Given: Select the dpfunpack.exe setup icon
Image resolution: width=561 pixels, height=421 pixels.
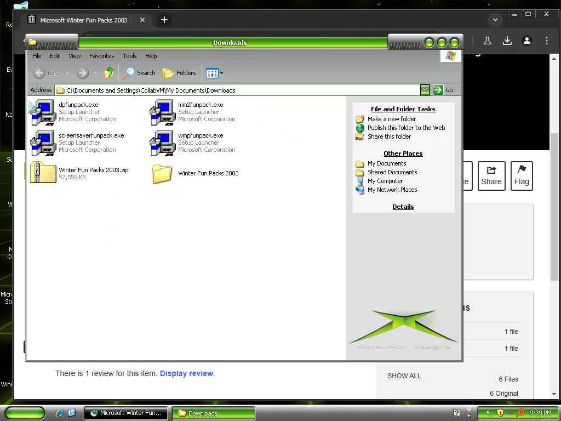Looking at the screenshot, I should (43, 112).
